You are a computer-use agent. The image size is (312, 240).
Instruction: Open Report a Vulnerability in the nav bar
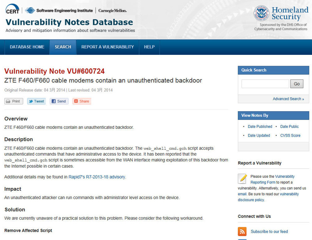(x=108, y=47)
